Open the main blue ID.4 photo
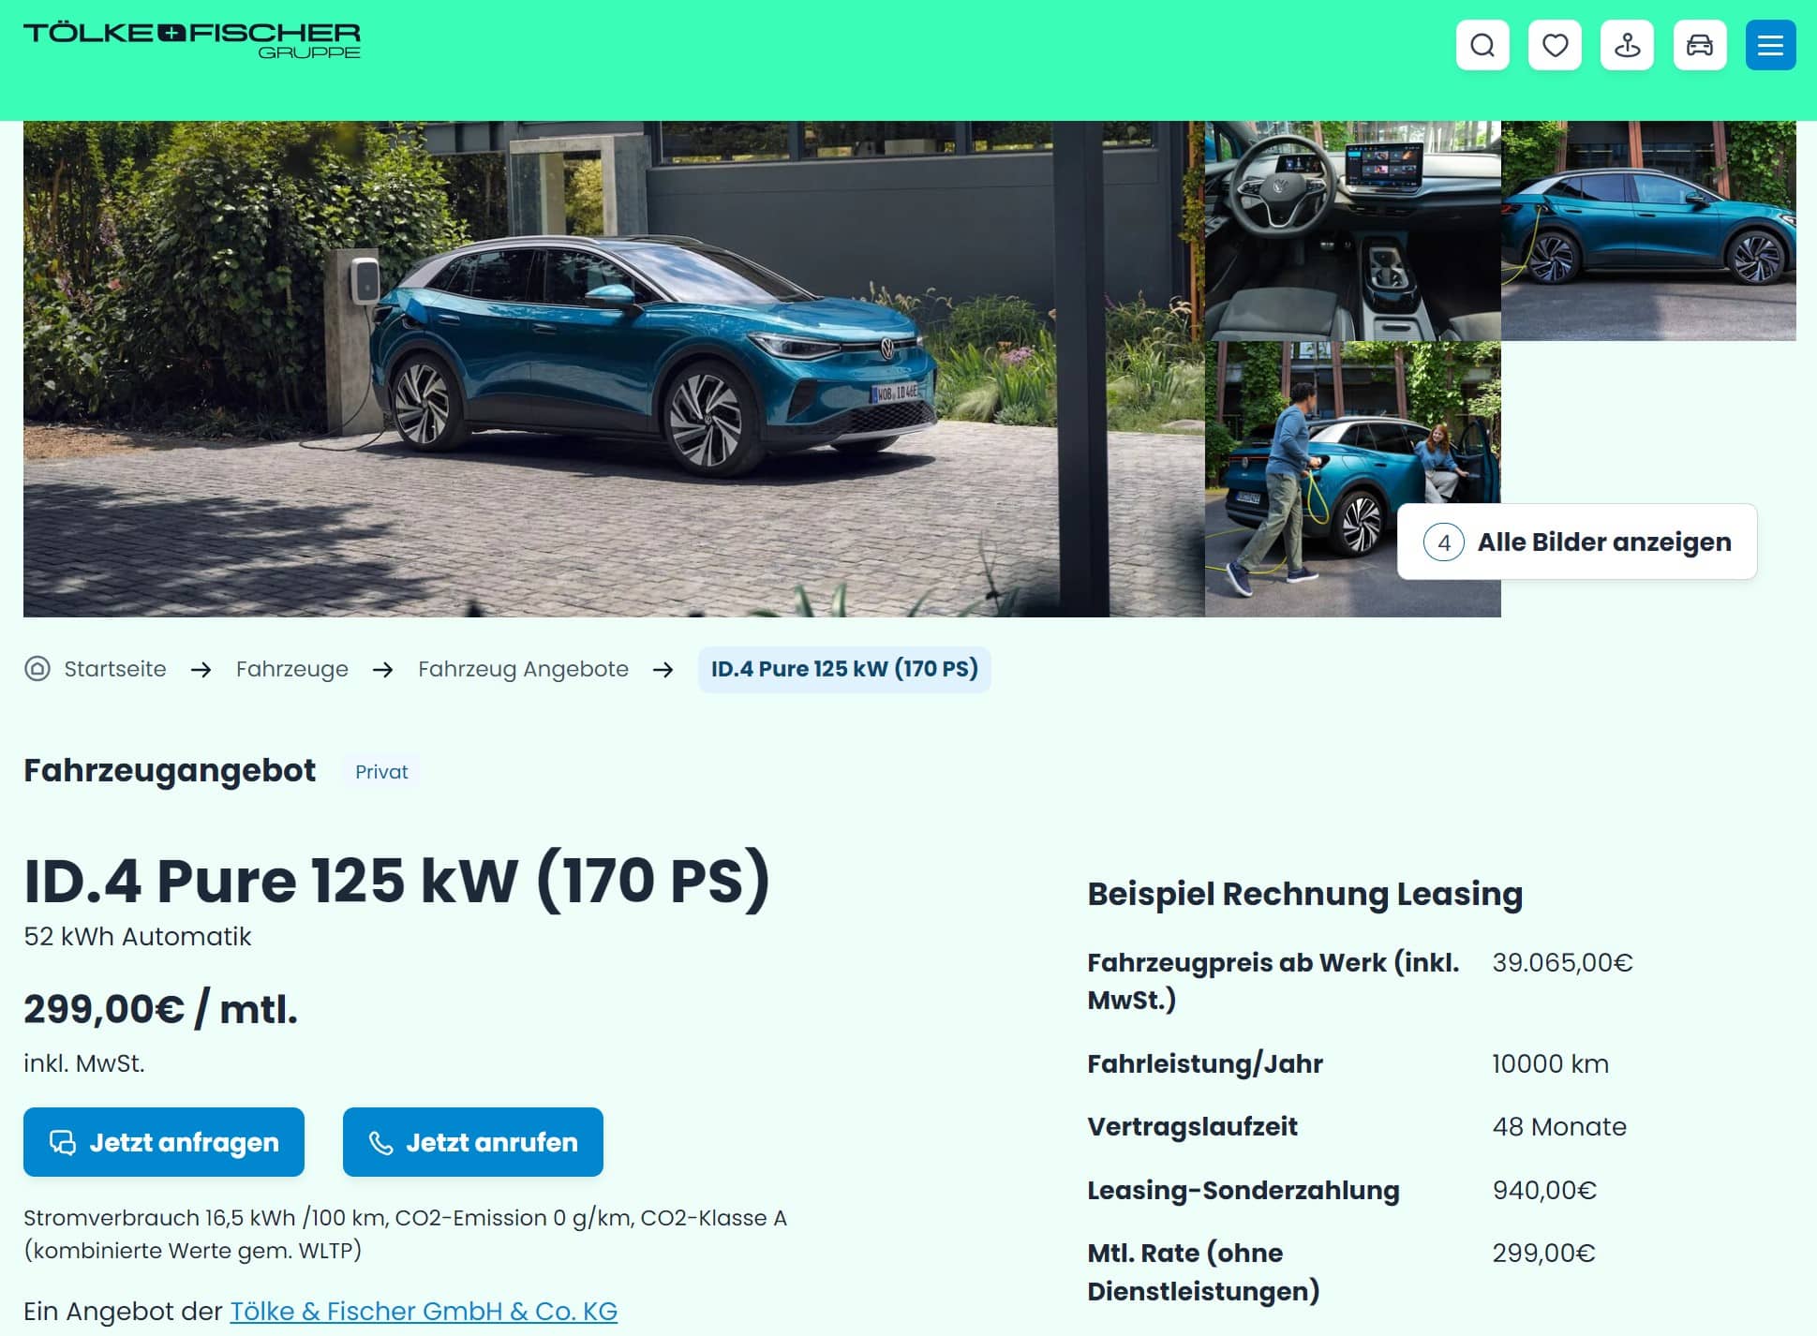Image resolution: width=1817 pixels, height=1336 pixels. click(614, 368)
